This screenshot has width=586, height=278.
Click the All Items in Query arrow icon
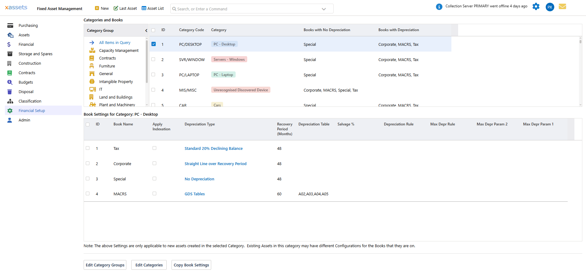[x=92, y=43]
